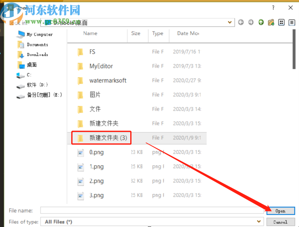Viewport: 299px width, 227px height.
Task: Click the Open button
Action: tap(281, 211)
